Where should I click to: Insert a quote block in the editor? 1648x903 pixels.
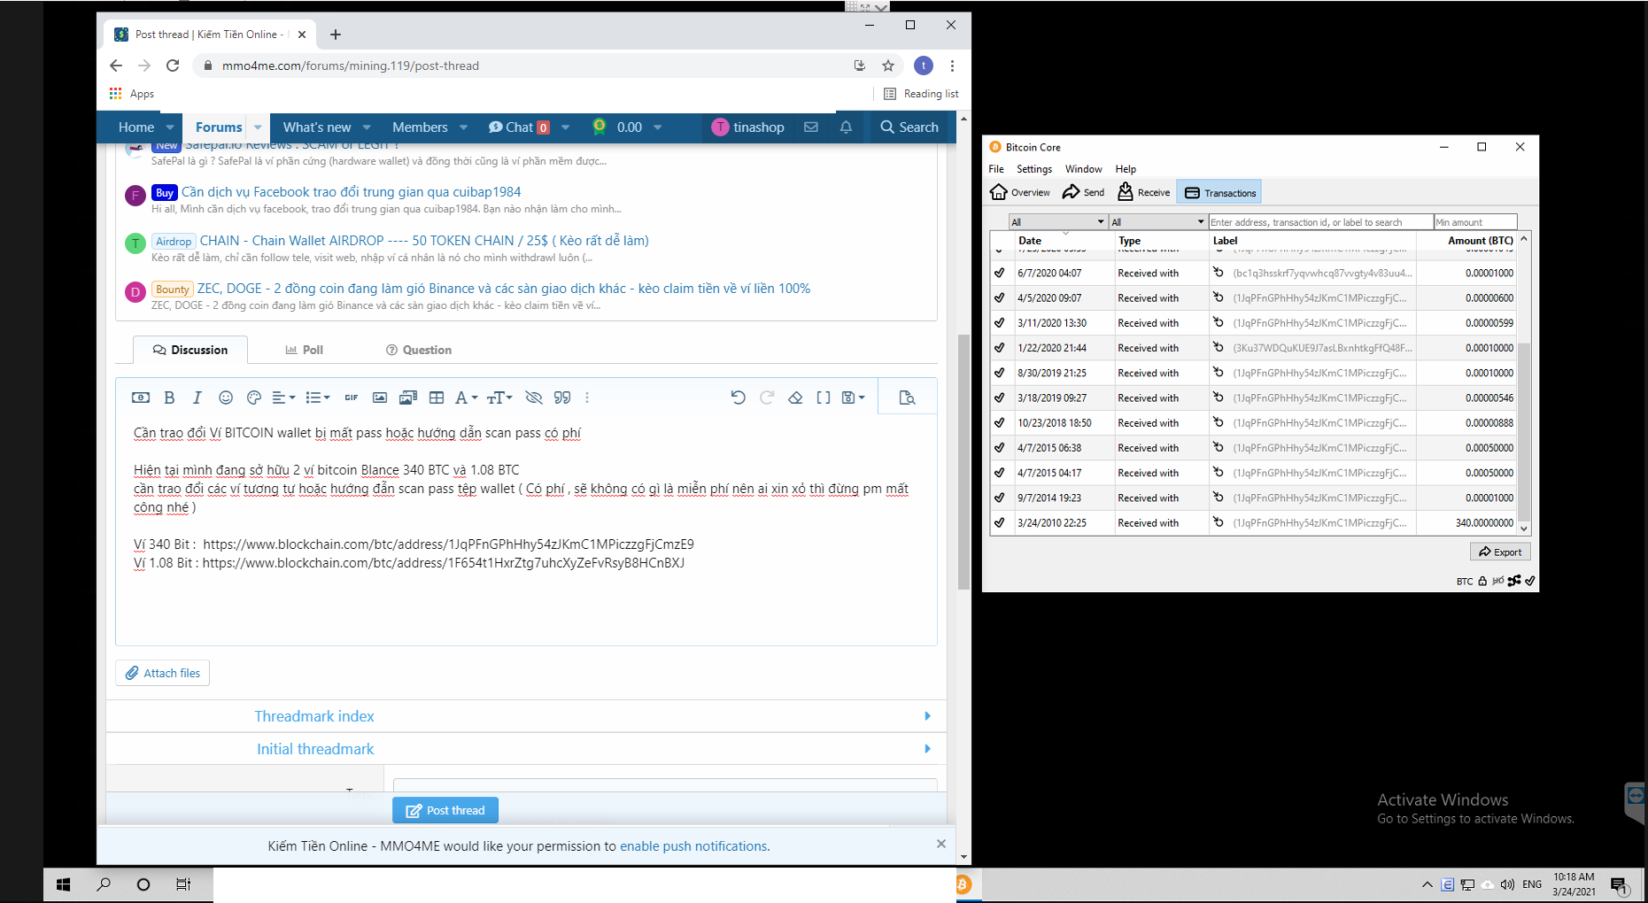click(562, 398)
